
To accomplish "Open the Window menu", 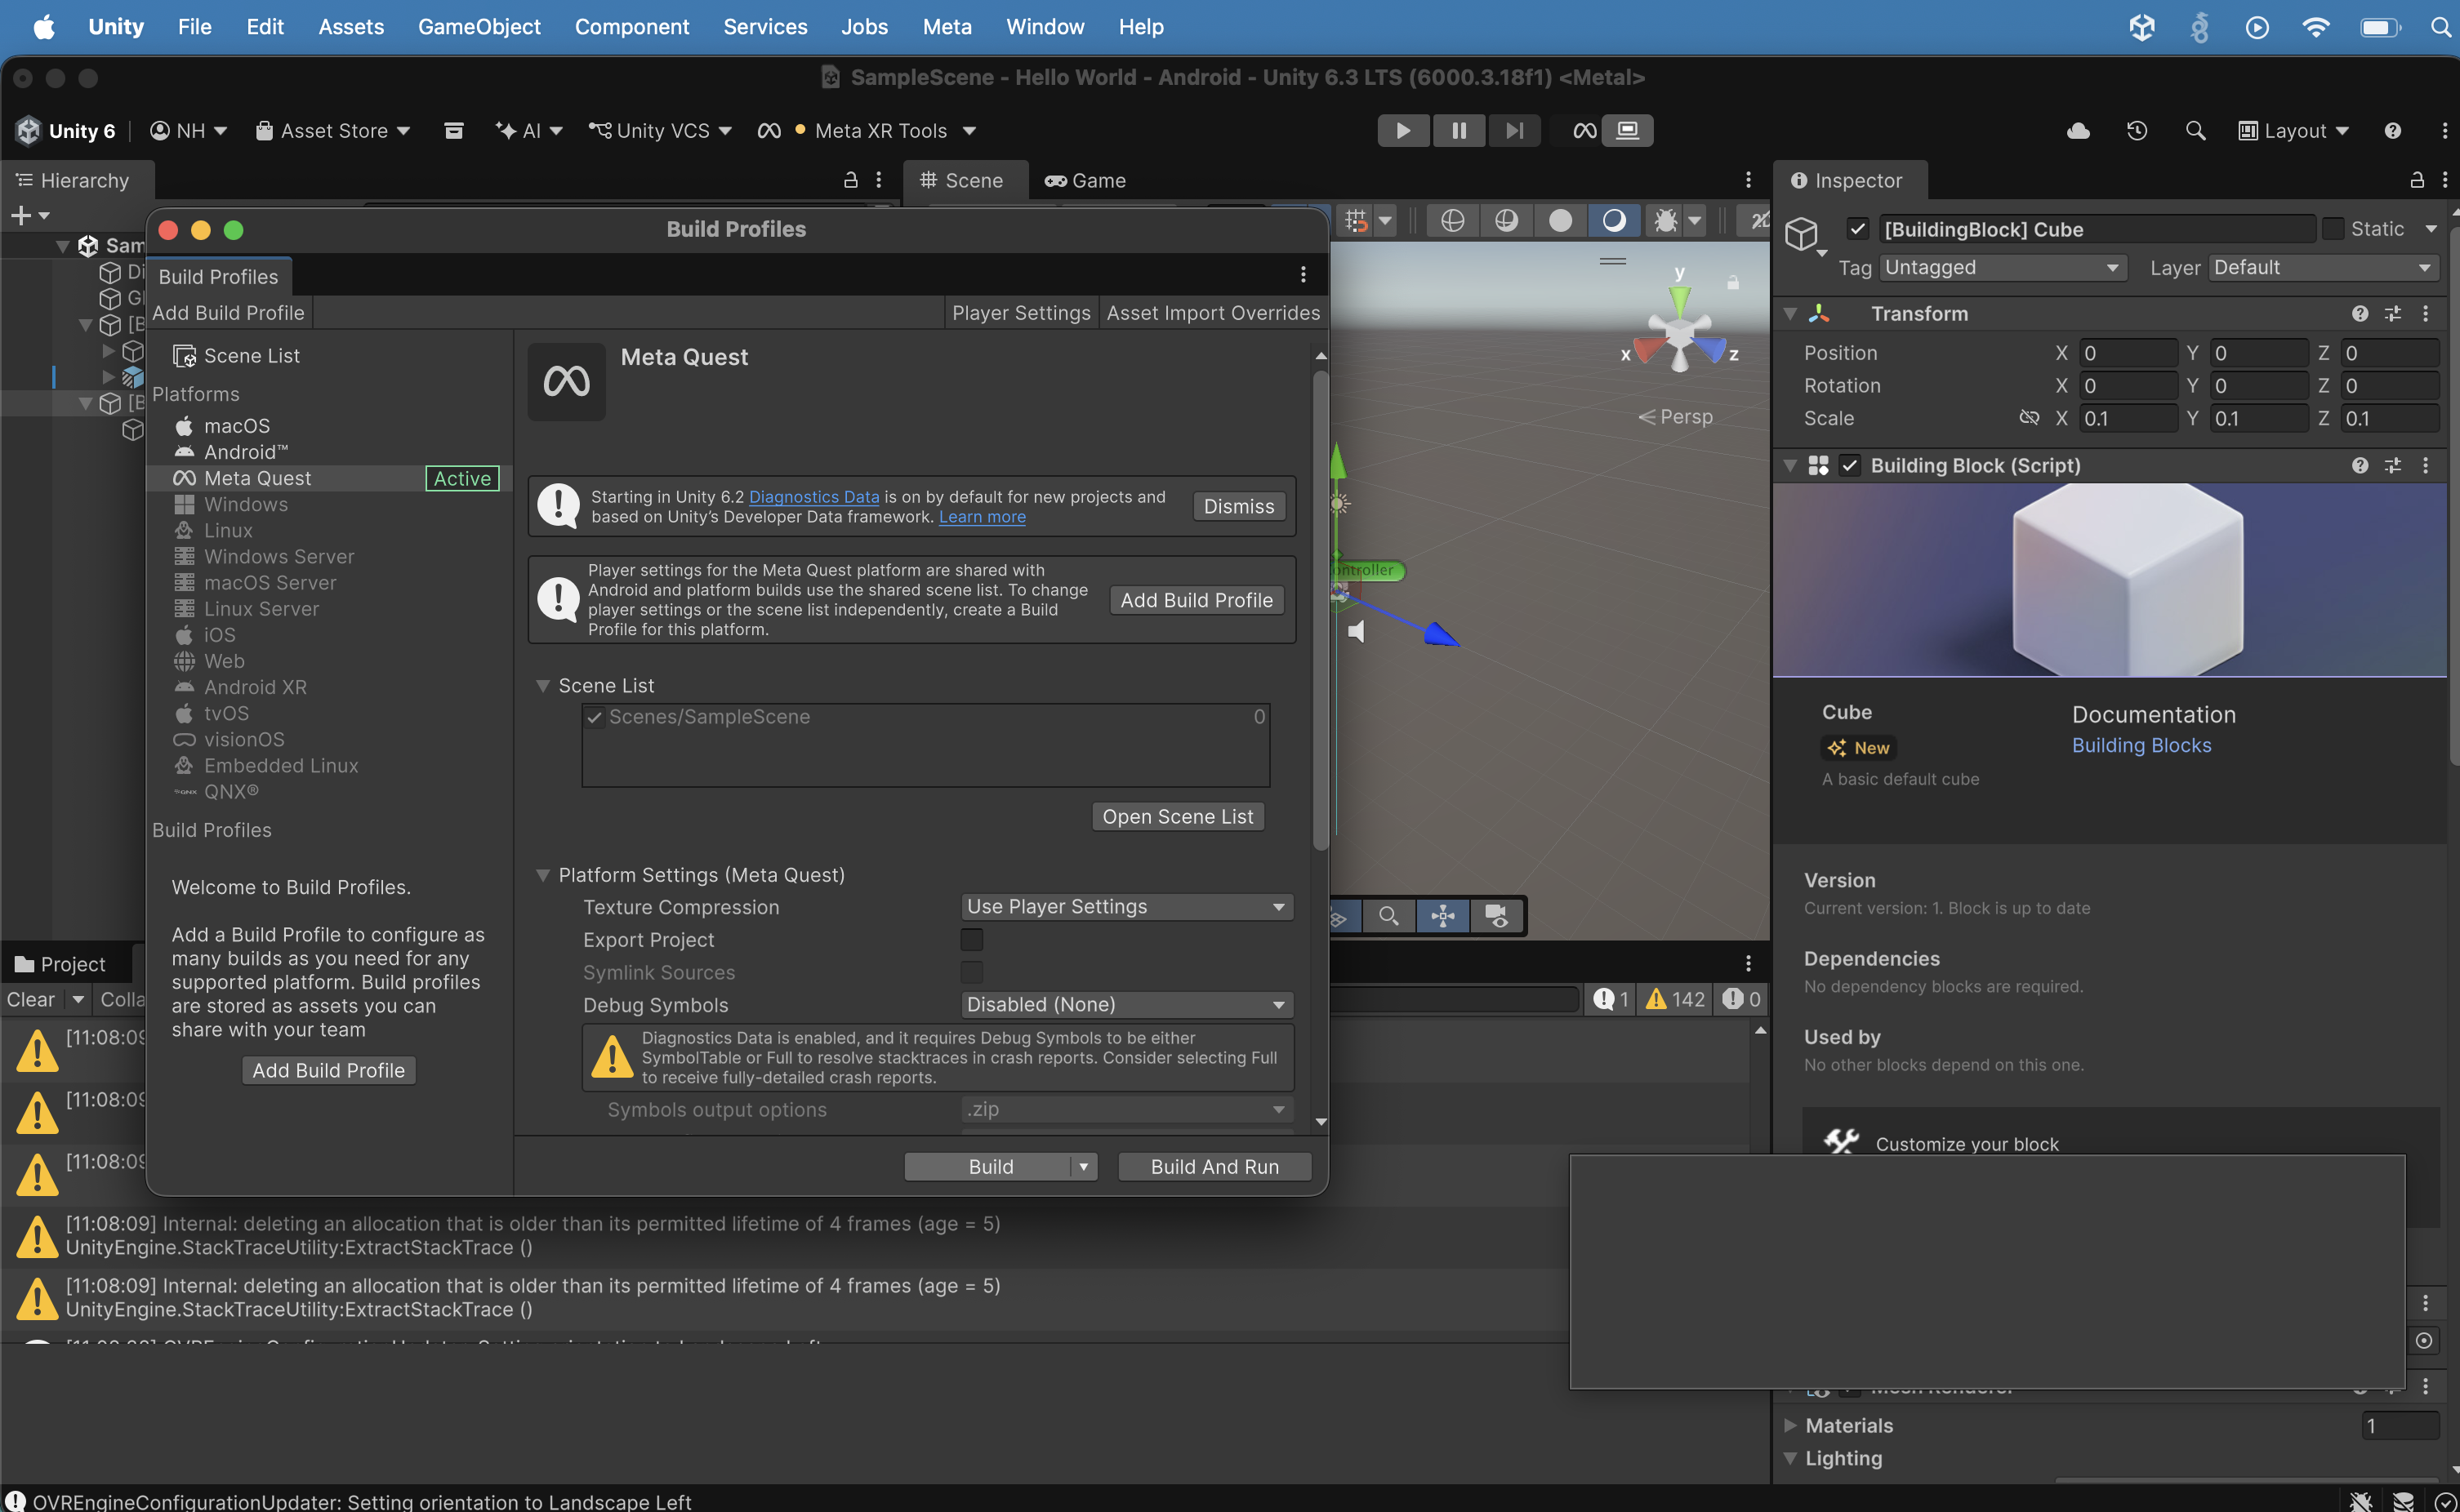I will tap(1045, 27).
